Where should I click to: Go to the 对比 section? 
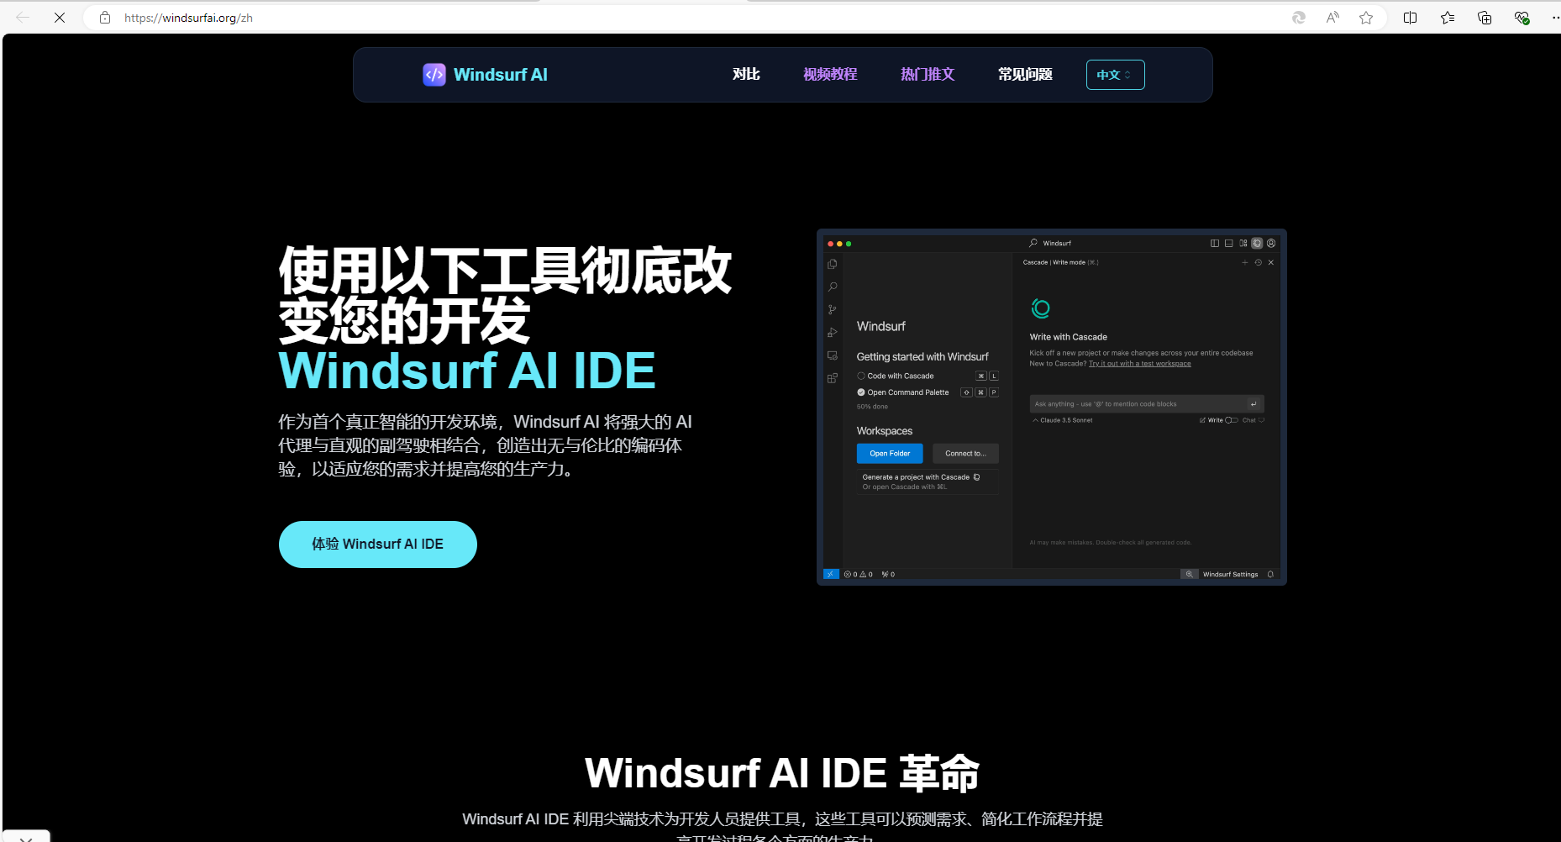746,75
